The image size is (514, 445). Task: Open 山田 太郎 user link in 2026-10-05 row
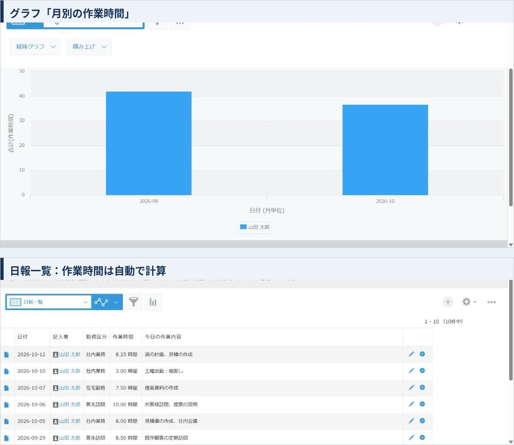click(70, 421)
